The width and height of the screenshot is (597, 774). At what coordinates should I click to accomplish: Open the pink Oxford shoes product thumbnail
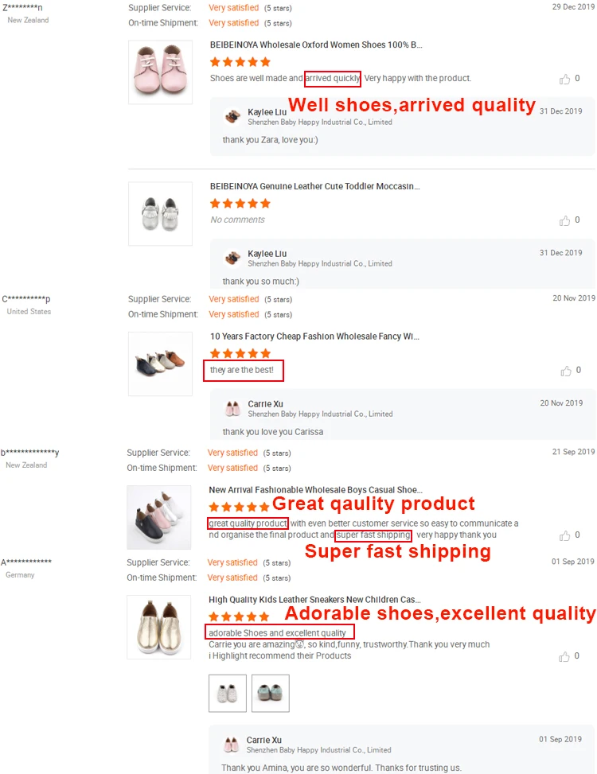click(x=160, y=72)
